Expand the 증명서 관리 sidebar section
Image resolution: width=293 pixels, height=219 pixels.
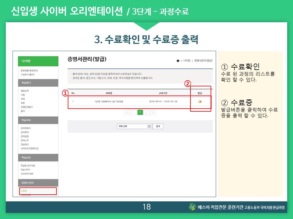(x=38, y=183)
